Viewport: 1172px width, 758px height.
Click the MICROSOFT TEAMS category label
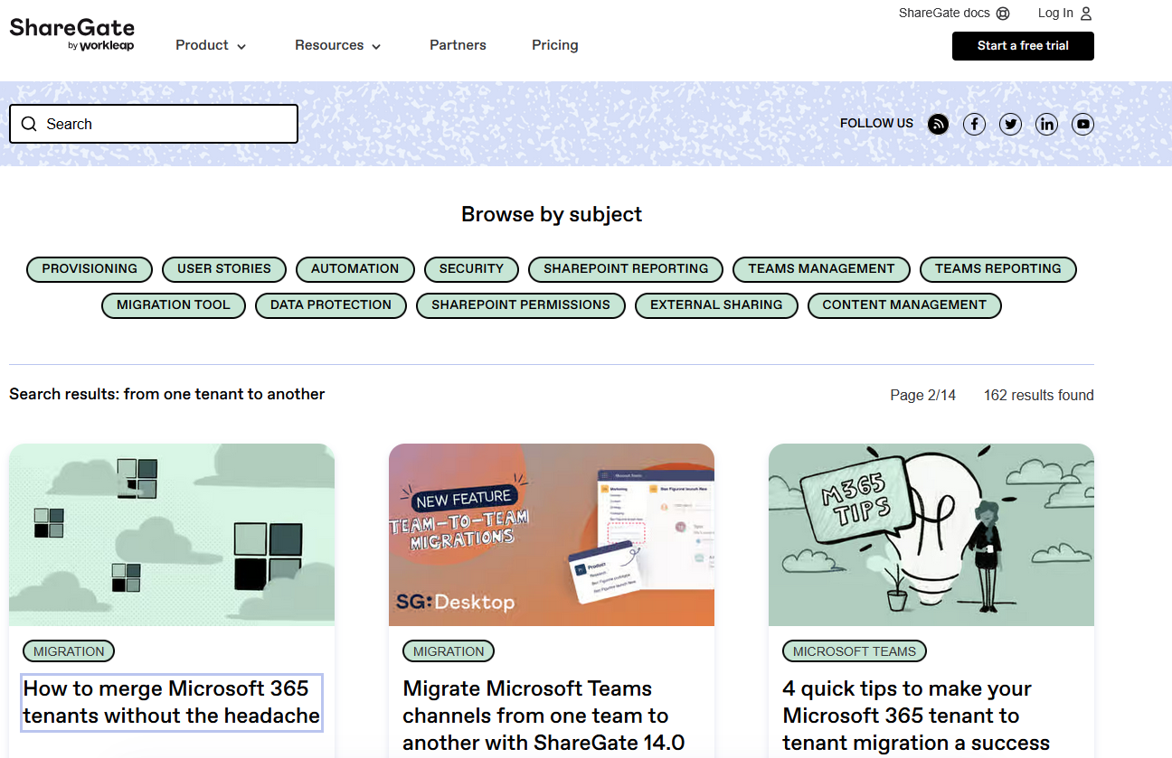(x=854, y=651)
